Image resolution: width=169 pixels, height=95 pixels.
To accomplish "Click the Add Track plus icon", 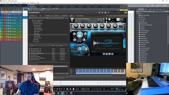I will [21, 9].
